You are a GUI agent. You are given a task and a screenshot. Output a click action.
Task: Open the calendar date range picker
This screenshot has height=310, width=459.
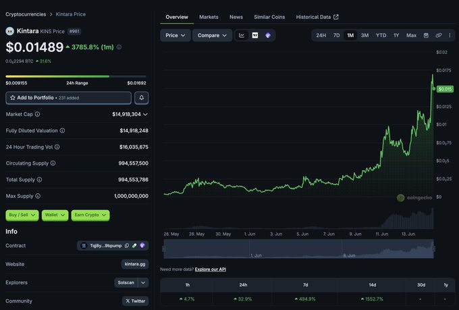pyautogui.click(x=426, y=35)
